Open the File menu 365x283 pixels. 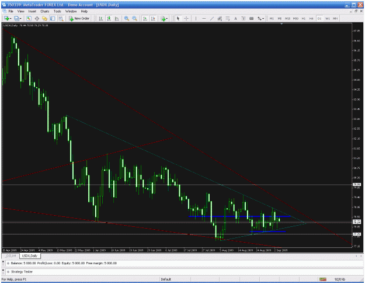click(11, 11)
